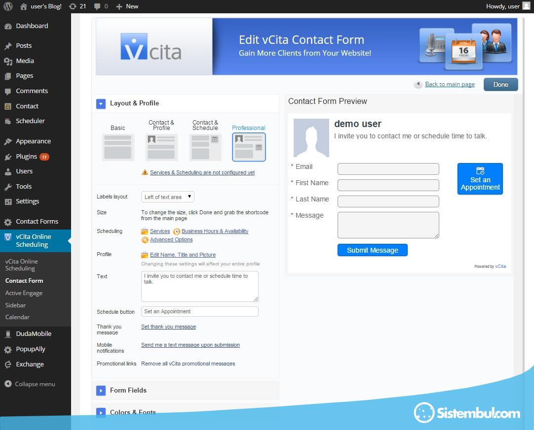Screen dimensions: 534x430
Task: Open user's Blog! home icon
Action: (x=24, y=6)
